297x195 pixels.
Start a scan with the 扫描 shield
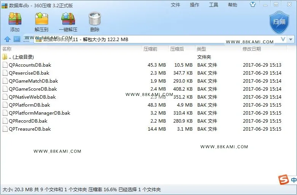279,22
